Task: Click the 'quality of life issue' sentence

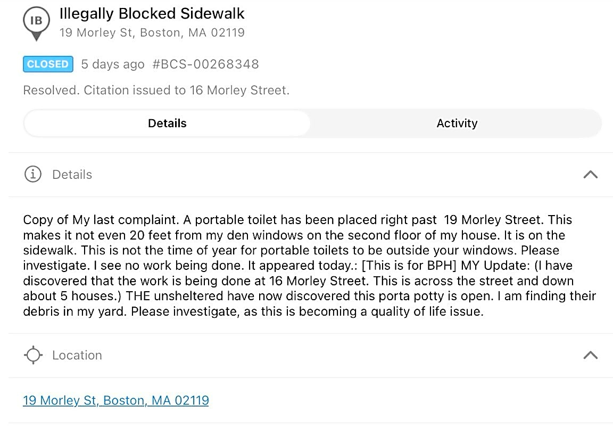Action: [307, 311]
